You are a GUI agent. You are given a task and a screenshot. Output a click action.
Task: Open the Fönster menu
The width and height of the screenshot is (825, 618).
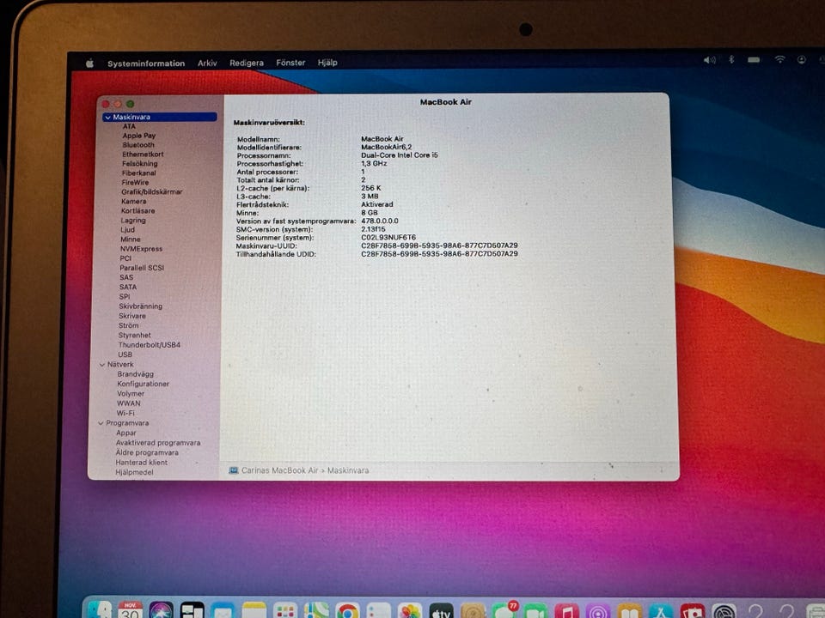point(290,63)
